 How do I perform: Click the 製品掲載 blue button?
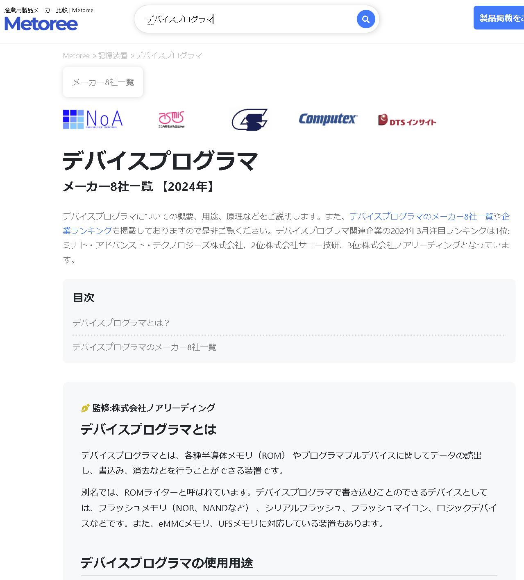(x=499, y=18)
